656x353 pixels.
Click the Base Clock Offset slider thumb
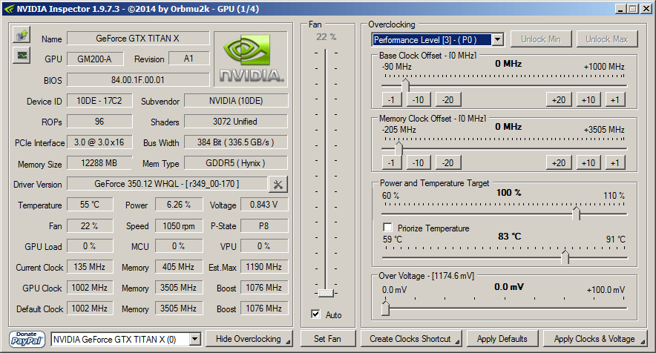[405, 85]
